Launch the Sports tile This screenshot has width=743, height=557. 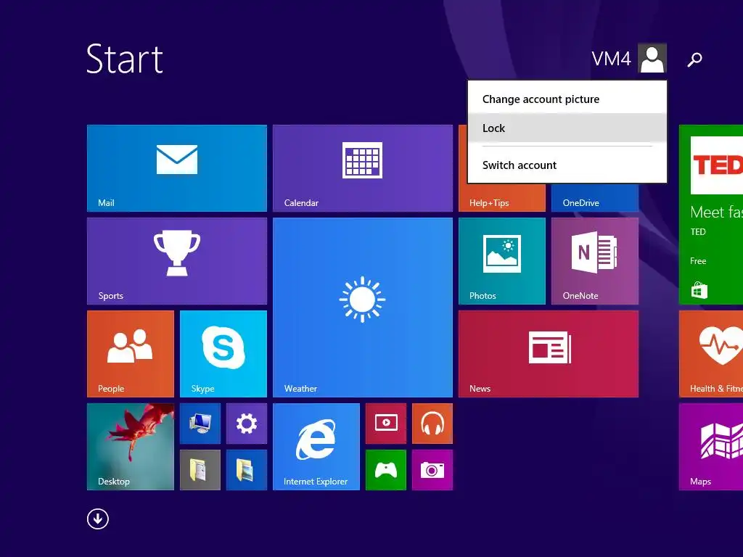click(x=177, y=261)
